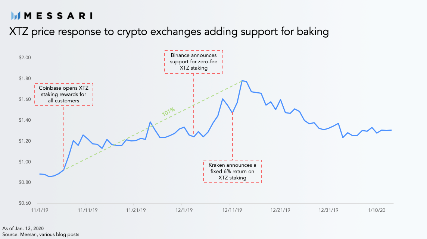
Task: Click the $1.00 y-axis label
Action: (x=25, y=162)
